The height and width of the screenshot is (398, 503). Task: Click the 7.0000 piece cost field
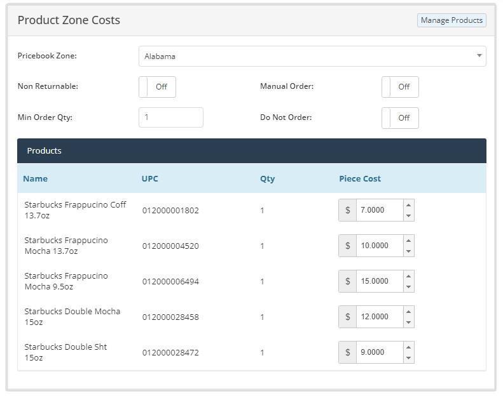[x=380, y=210]
